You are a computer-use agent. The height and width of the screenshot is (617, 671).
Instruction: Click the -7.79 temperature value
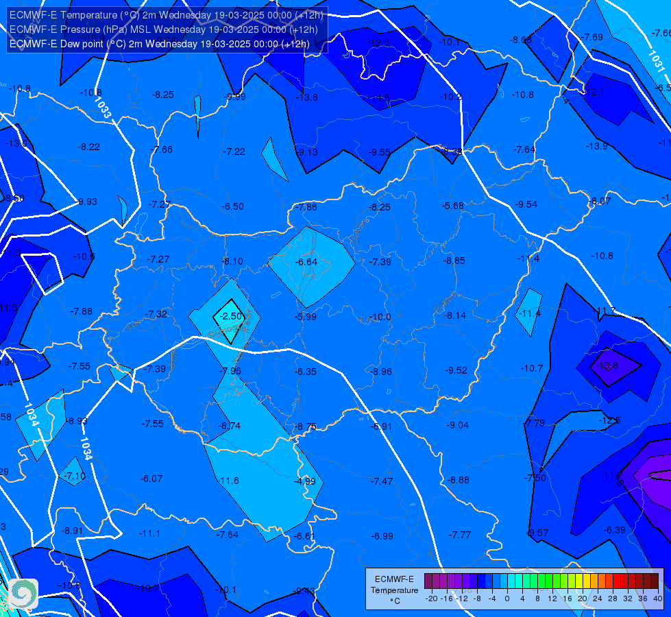[534, 423]
